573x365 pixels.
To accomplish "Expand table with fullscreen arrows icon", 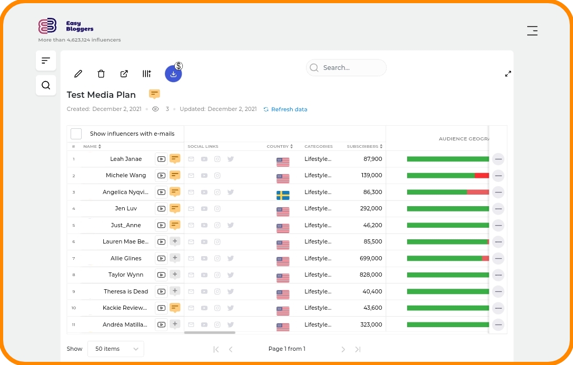I will pos(508,74).
